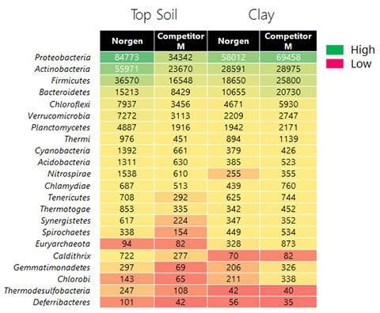This screenshot has width=380, height=313.
Task: Click the cell with value 69458
Action: (288, 58)
